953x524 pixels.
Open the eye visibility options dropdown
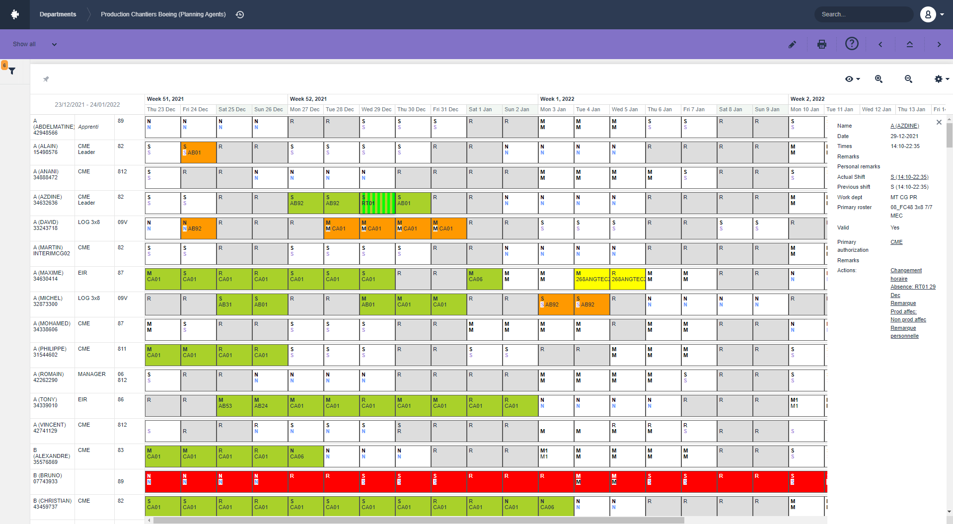pyautogui.click(x=852, y=79)
